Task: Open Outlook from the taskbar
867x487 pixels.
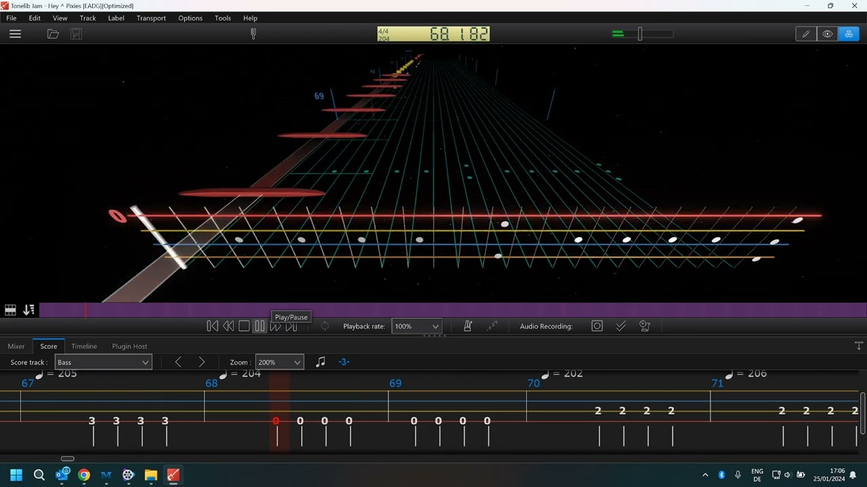Action: (62, 475)
